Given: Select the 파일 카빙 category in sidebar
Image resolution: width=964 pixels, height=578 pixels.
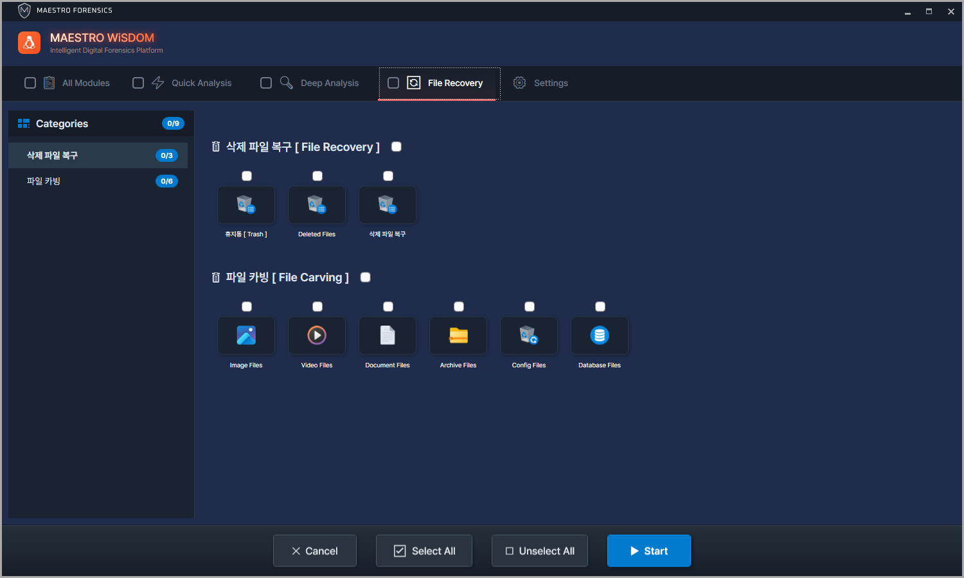Looking at the screenshot, I should click(44, 181).
